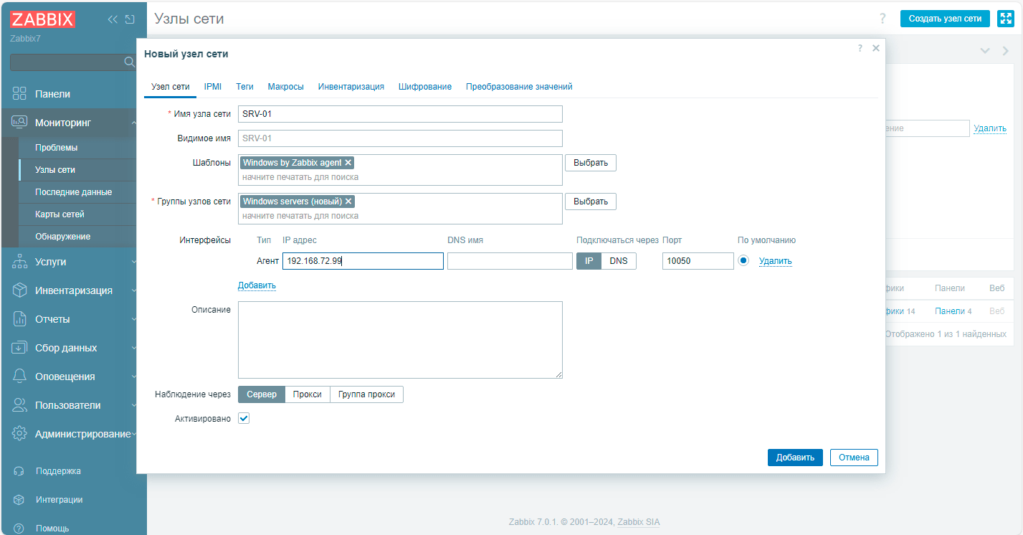
Task: Select the default interface radio button
Action: click(743, 261)
